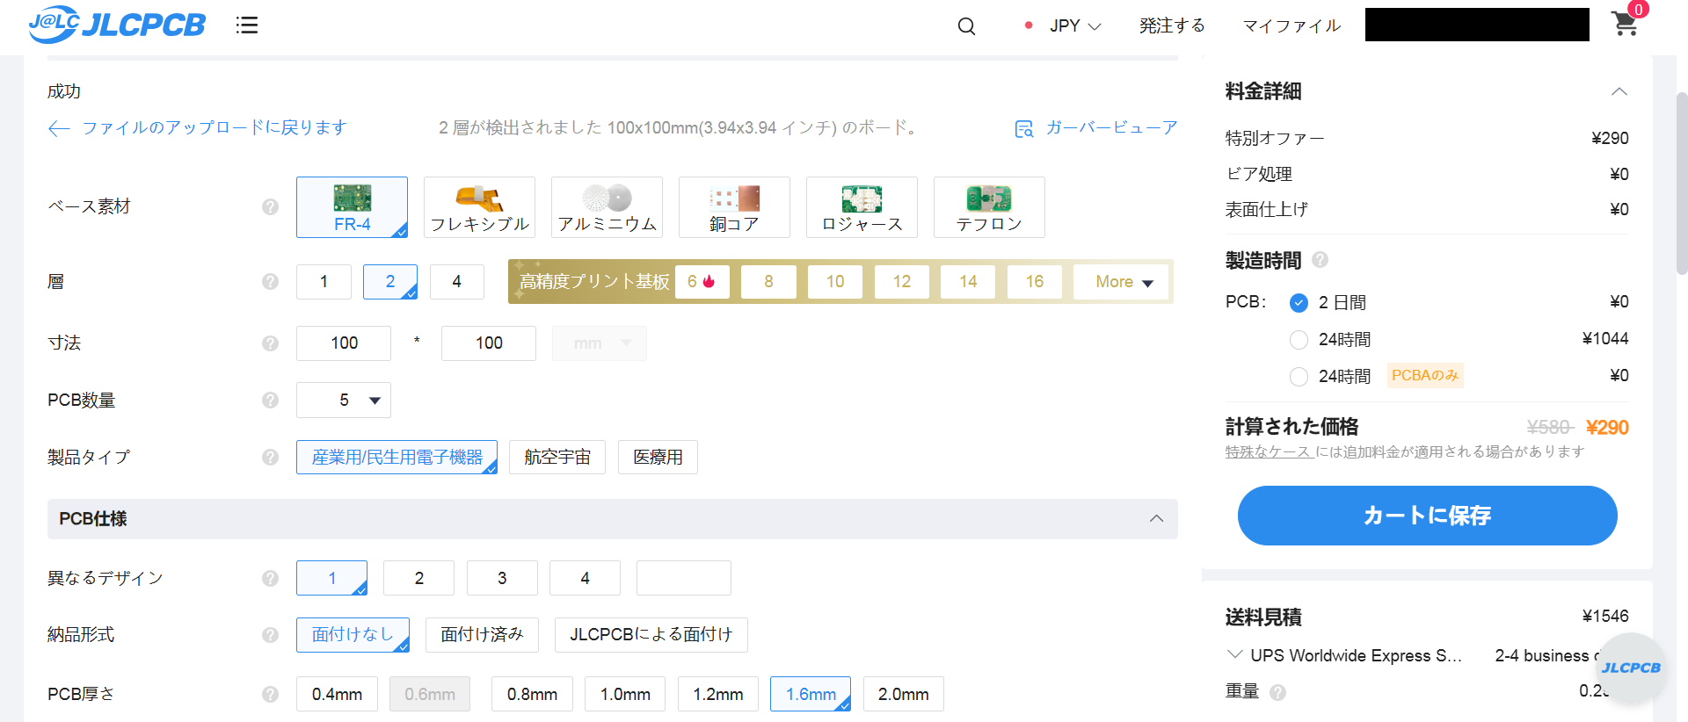This screenshot has height=722, width=1688.
Task: Select the 24時間 build time costing ¥1044
Action: [1299, 340]
